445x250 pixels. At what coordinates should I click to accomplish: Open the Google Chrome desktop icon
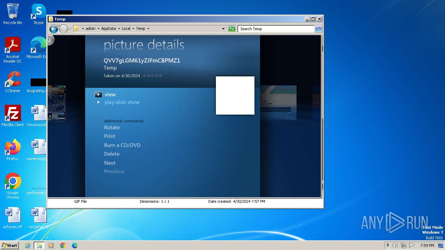coord(13,186)
